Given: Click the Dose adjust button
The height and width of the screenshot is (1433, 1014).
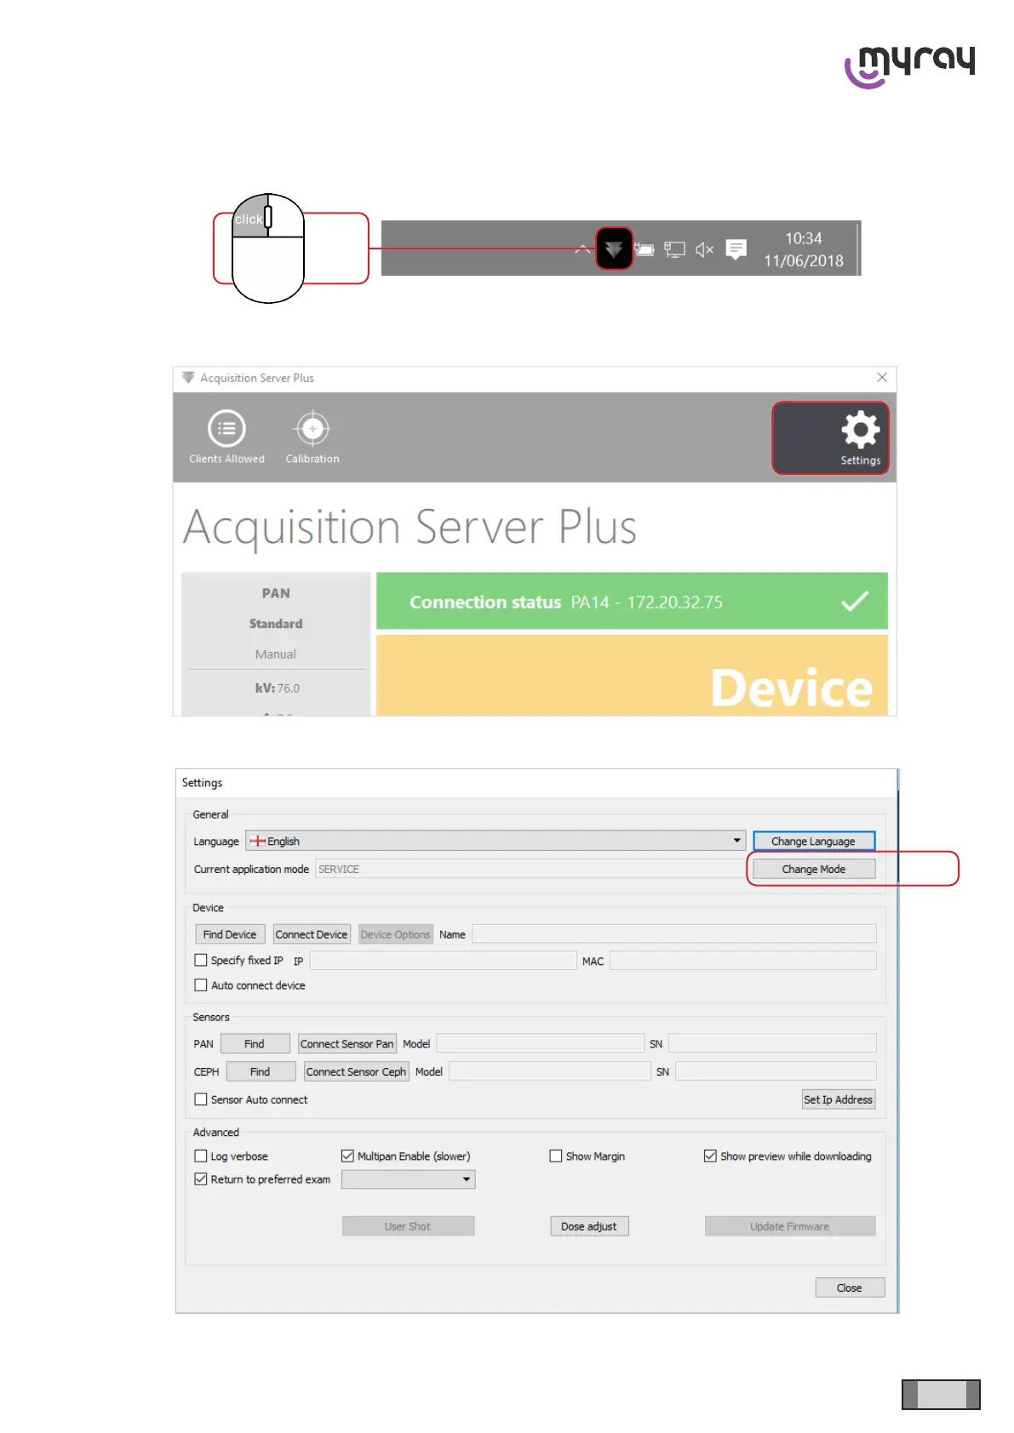Looking at the screenshot, I should point(589,1226).
